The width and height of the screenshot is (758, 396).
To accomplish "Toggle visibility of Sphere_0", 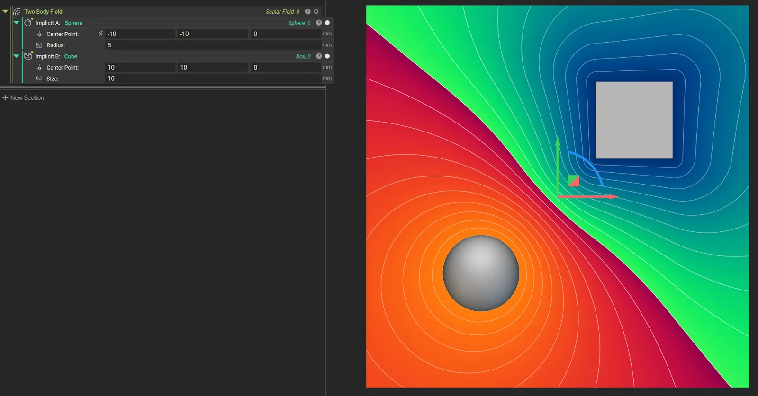I will (327, 23).
